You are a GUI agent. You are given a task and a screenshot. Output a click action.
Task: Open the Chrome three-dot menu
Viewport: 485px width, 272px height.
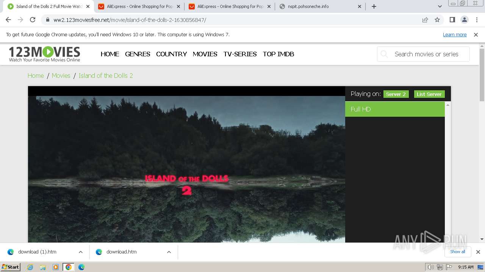476,20
